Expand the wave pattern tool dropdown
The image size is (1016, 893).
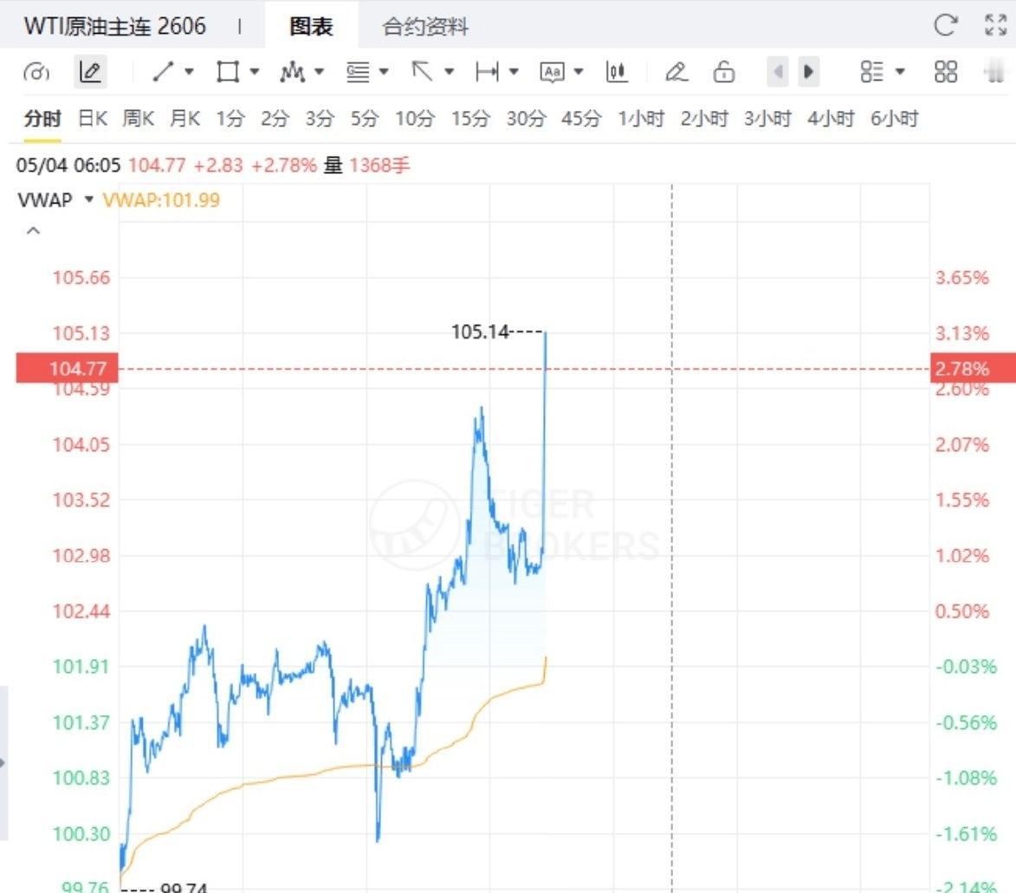319,71
